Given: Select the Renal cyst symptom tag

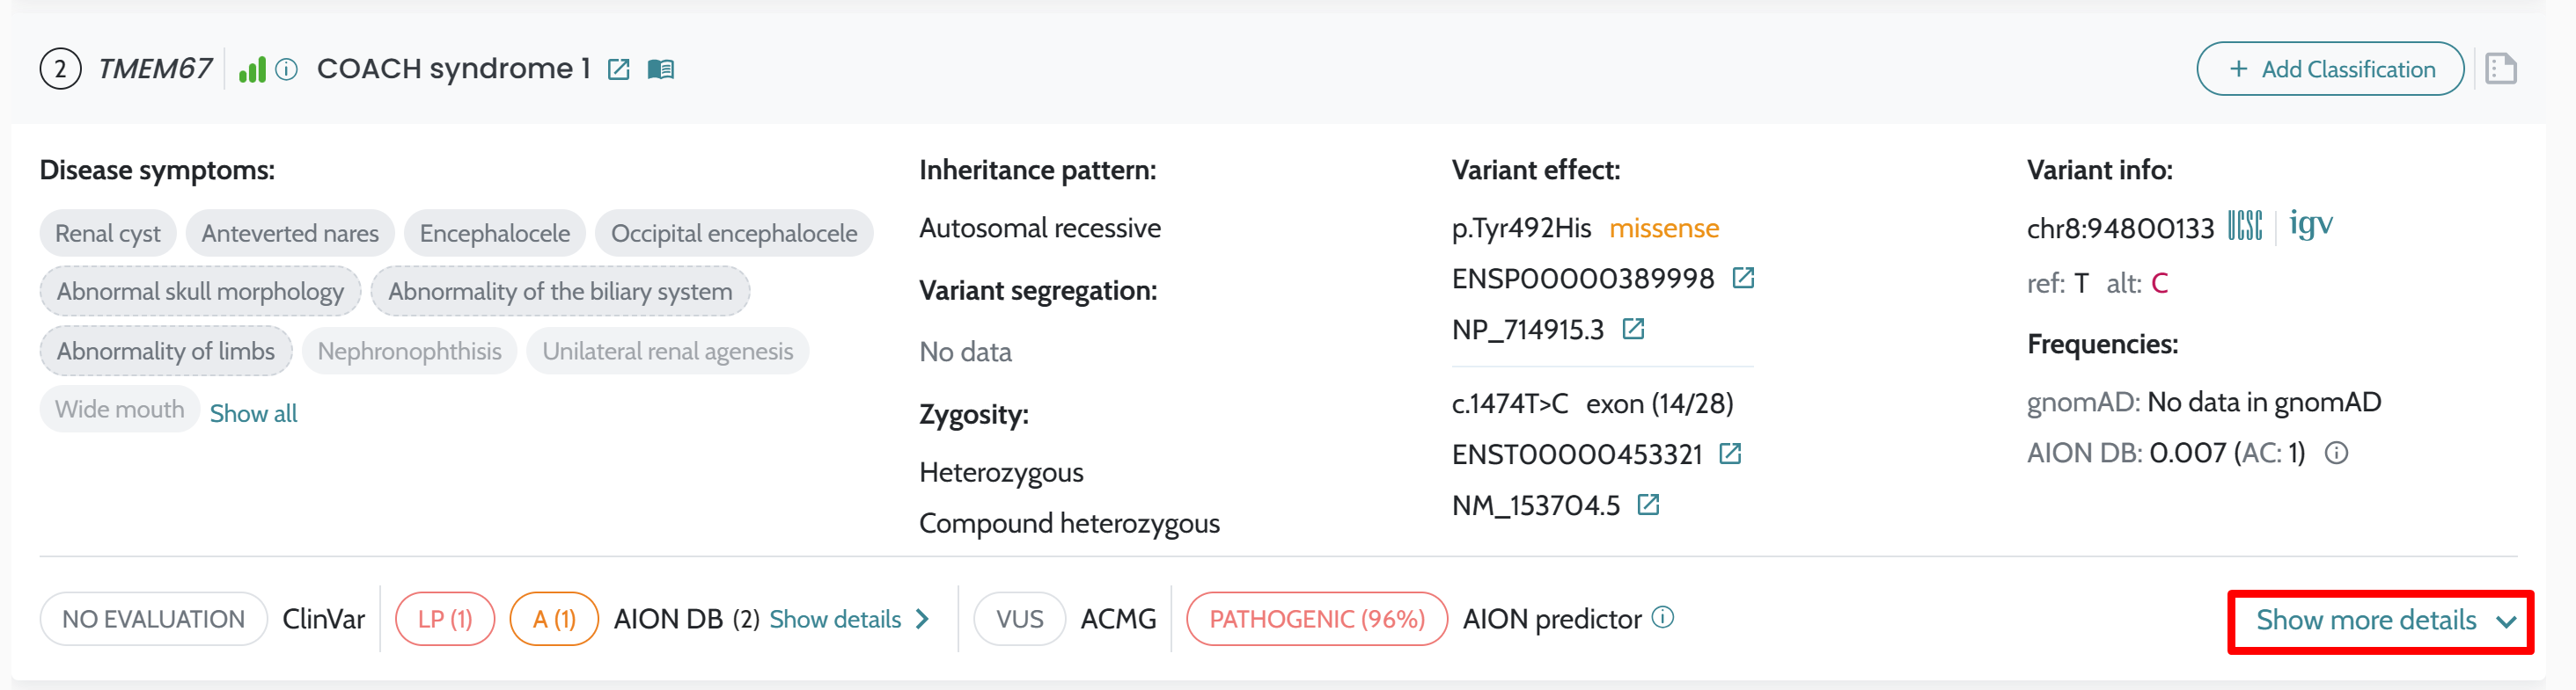Looking at the screenshot, I should coord(108,234).
